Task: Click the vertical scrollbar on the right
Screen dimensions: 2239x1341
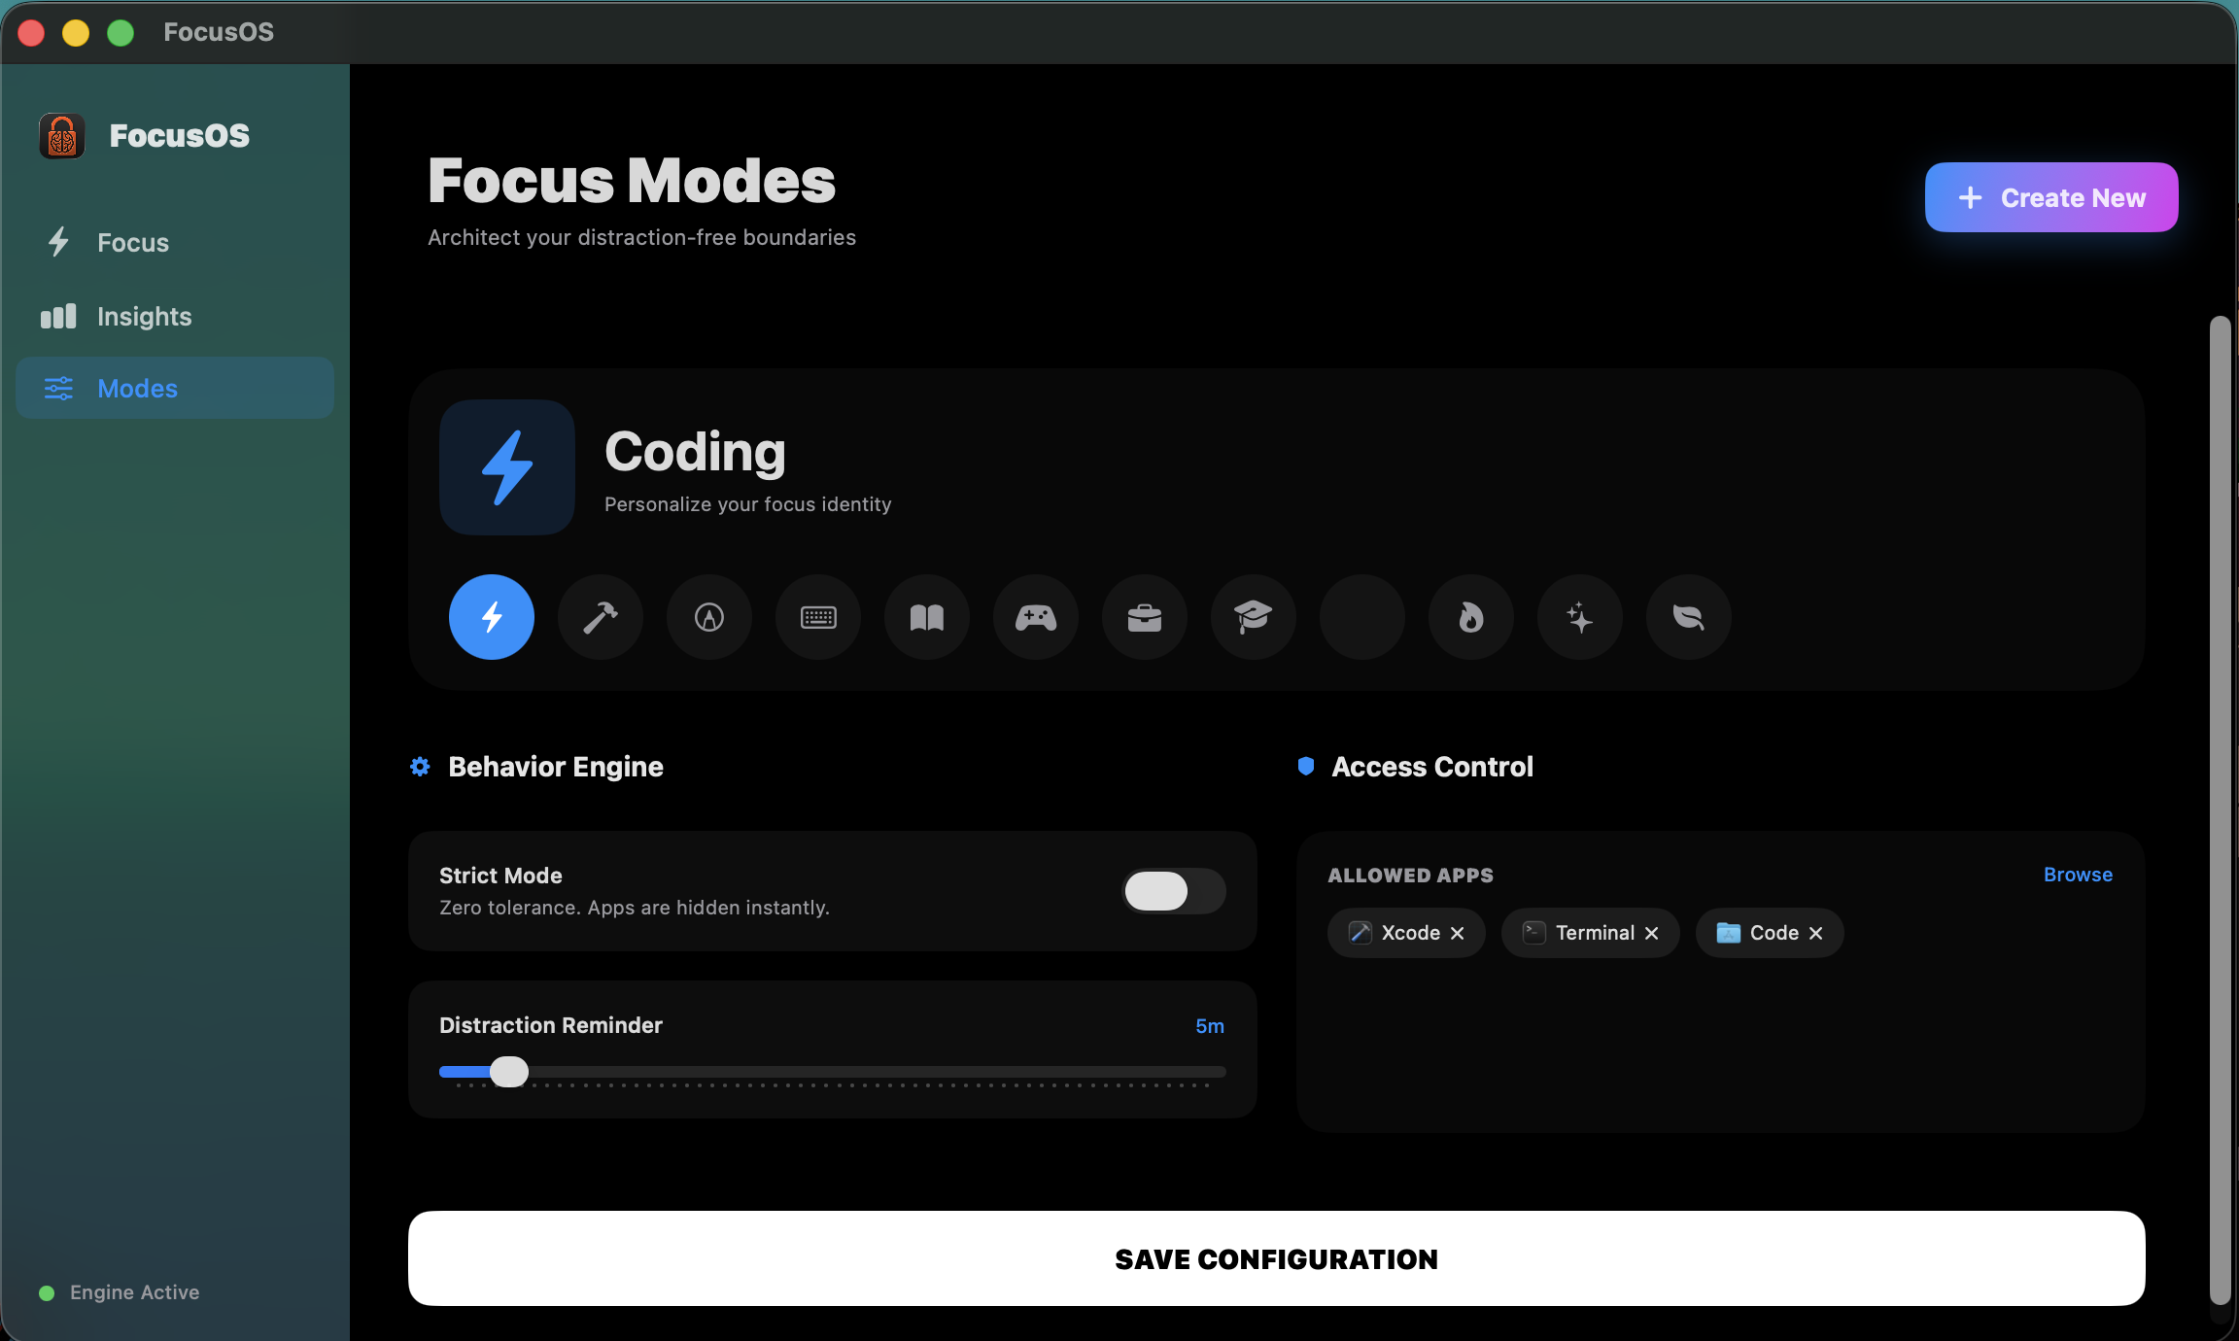Action: click(x=2220, y=810)
